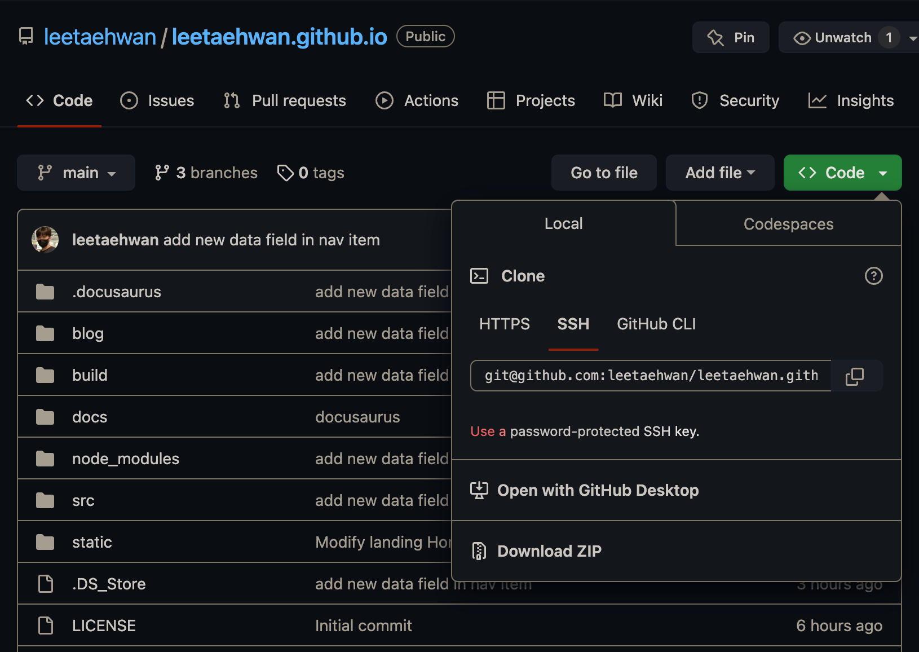Image resolution: width=919 pixels, height=652 pixels.
Task: Click the SSH clone URL text field
Action: 651,376
